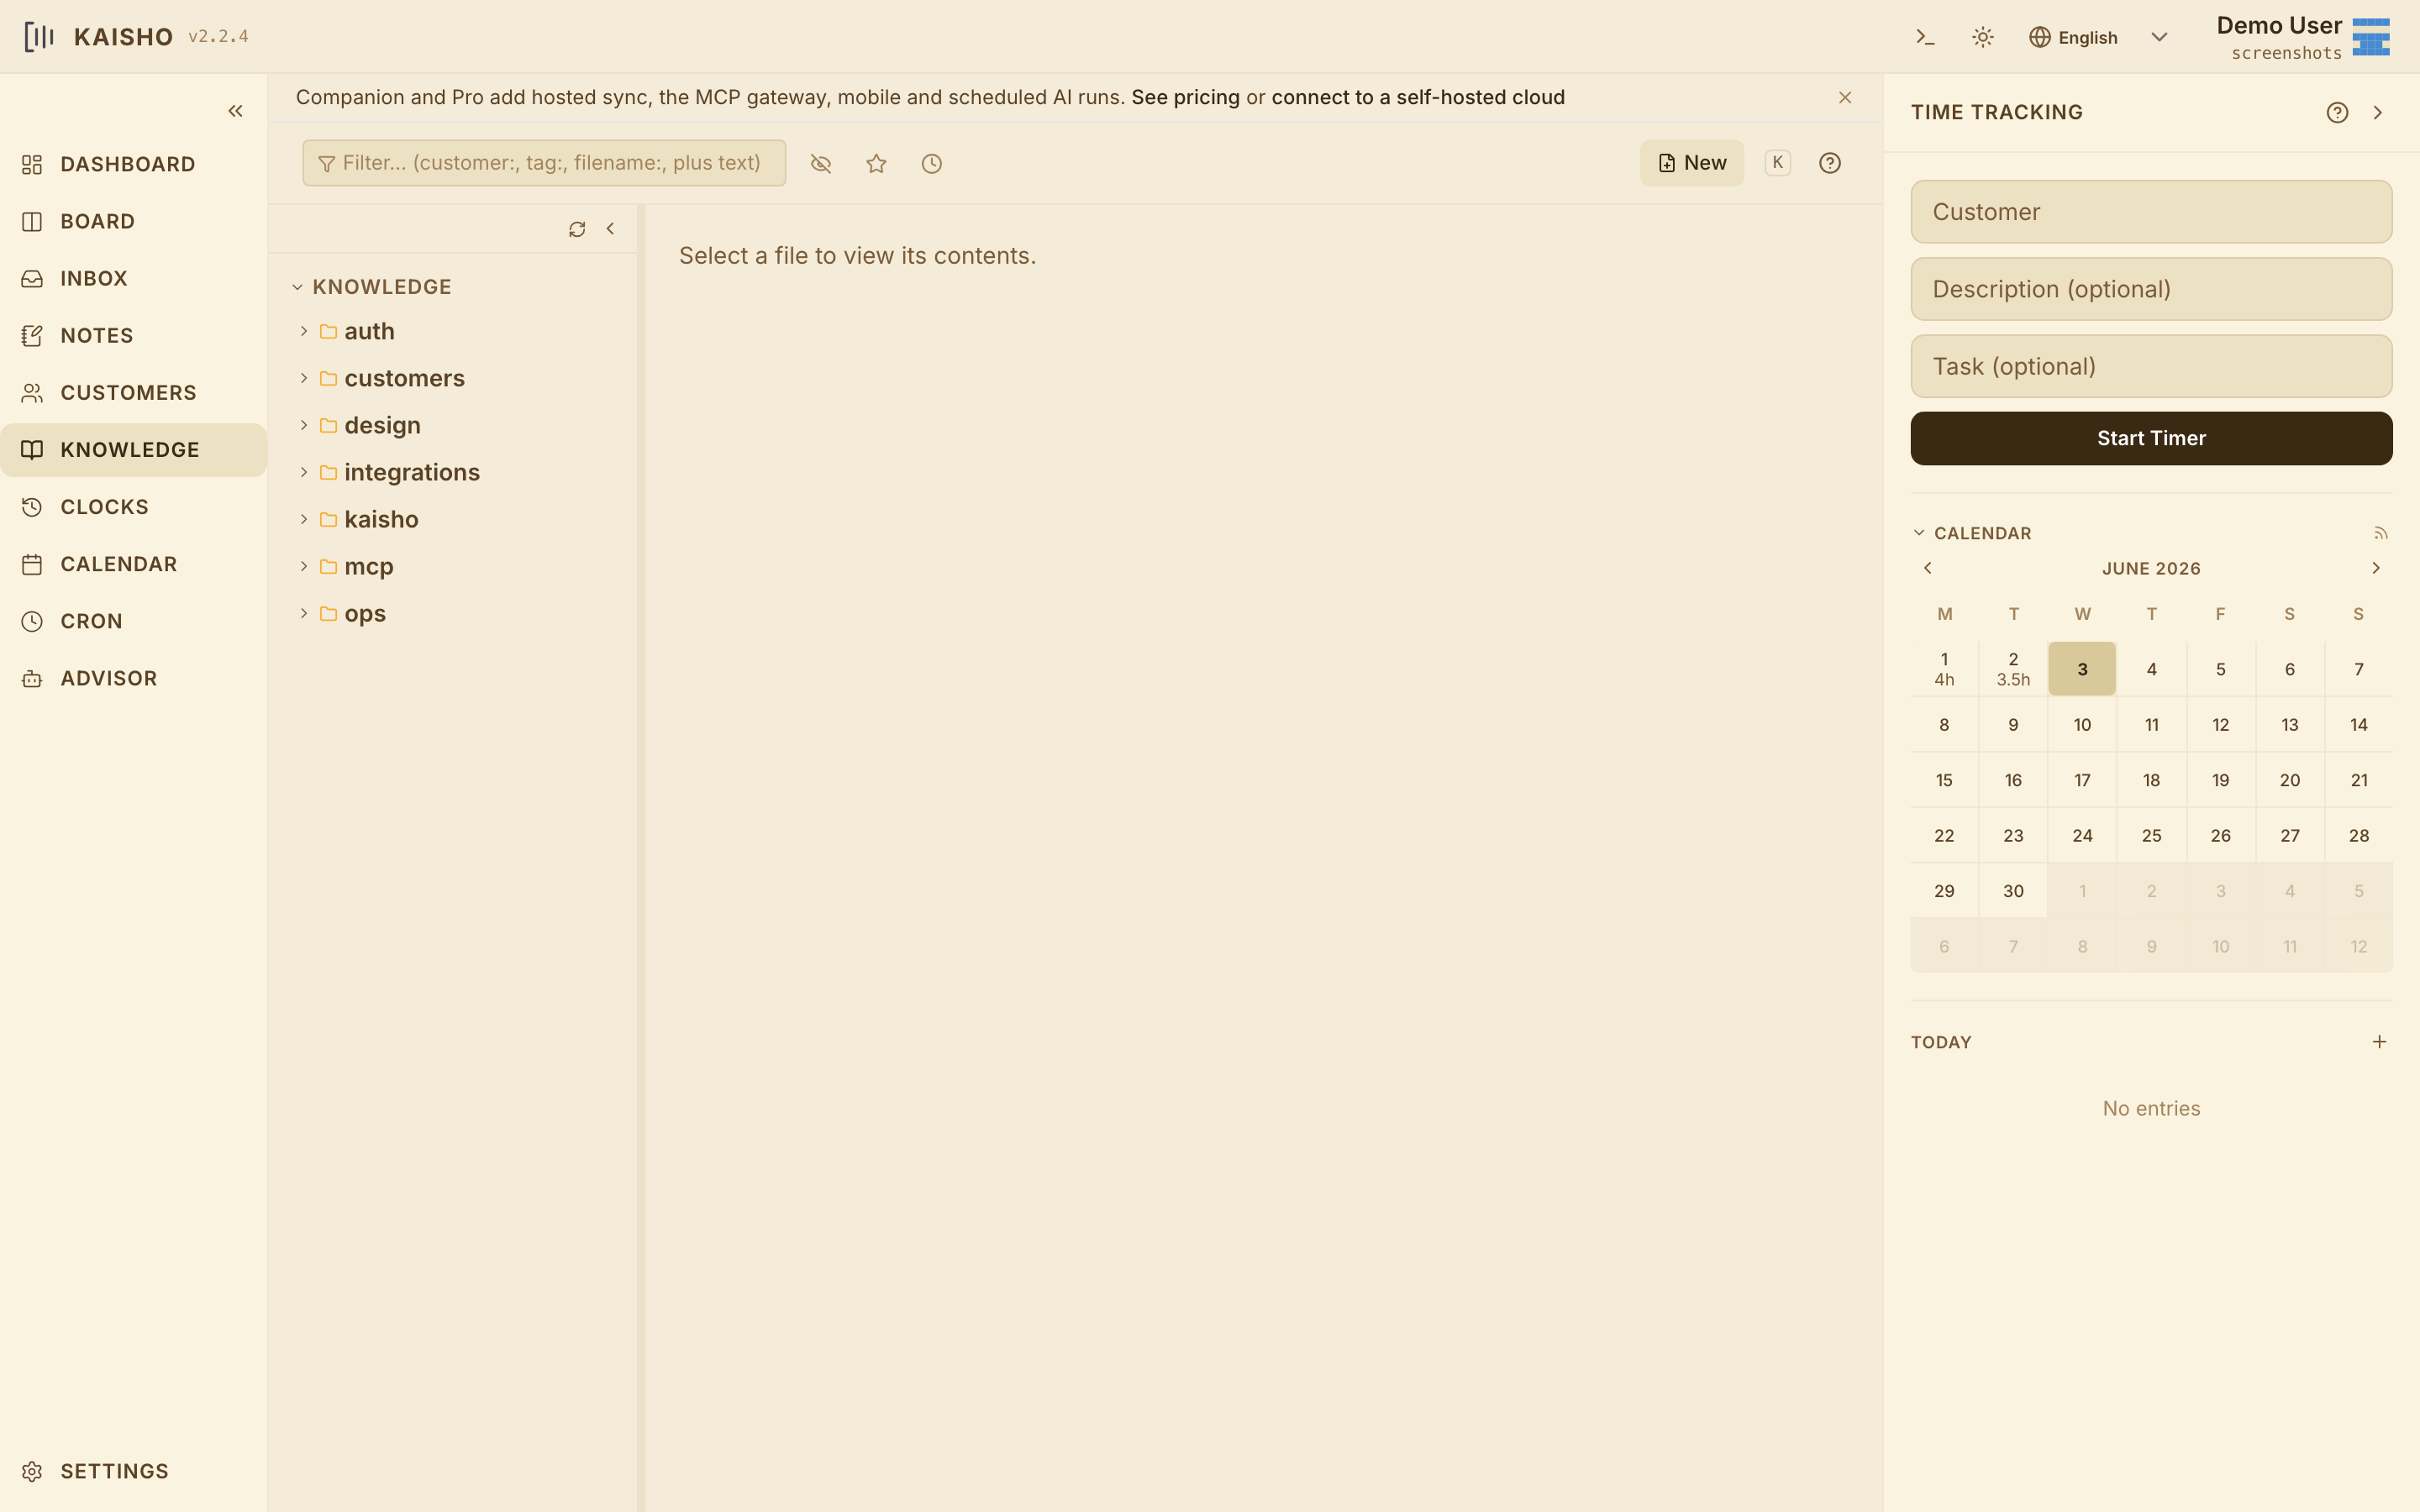Screen dimensions: 2420x1512
Task: Click the Demo User avatar
Action: [x=2371, y=37]
